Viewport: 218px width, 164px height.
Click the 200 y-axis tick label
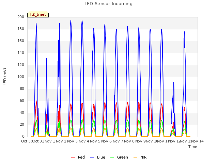21,17
